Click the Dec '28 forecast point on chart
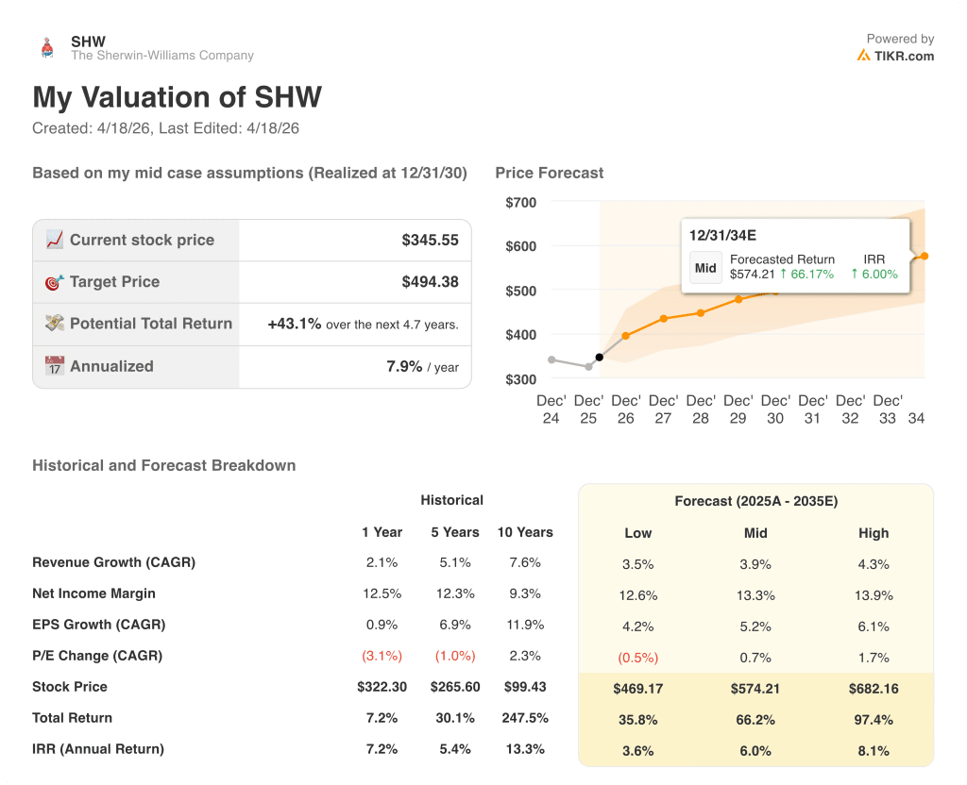 tap(701, 313)
